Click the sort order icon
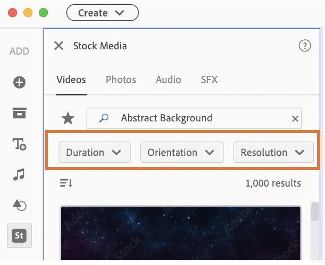The height and width of the screenshot is (265, 325). 66,183
